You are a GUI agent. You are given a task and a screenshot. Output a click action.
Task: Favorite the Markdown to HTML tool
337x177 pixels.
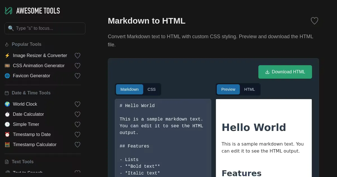314,21
